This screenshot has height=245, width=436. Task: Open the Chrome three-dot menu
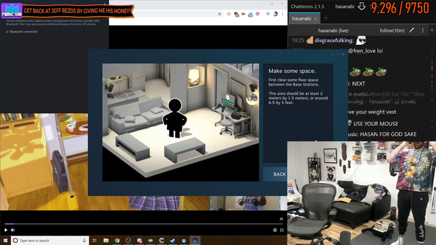click(283, 14)
